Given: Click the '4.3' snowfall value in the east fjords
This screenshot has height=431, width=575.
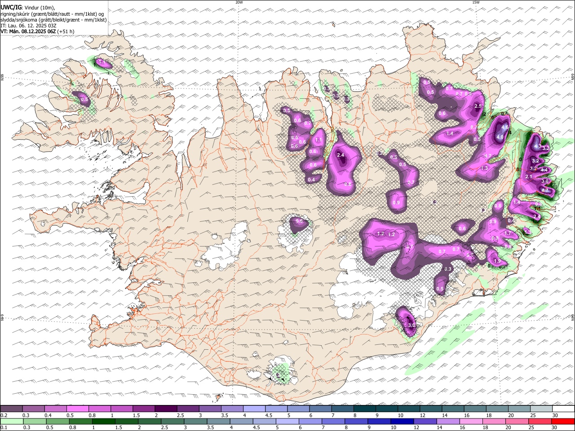Looking at the screenshot, I should point(538,146).
